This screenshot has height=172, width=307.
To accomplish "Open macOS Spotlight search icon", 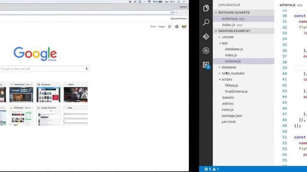I will click(x=178, y=2).
